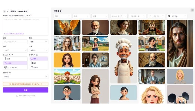
Task: Select the cartoon teacher in classroom thumbnail
Action: (152, 44)
